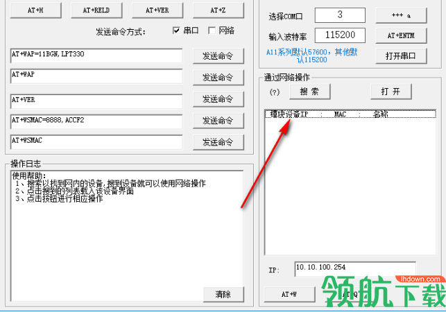Viewport: 446px width, 312px height.
Task: Send the AT+WAP=11BGN,LPT330 command
Action: tap(218, 55)
